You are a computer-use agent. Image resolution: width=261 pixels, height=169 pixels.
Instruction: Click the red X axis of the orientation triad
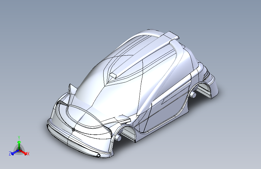pos(23,152)
